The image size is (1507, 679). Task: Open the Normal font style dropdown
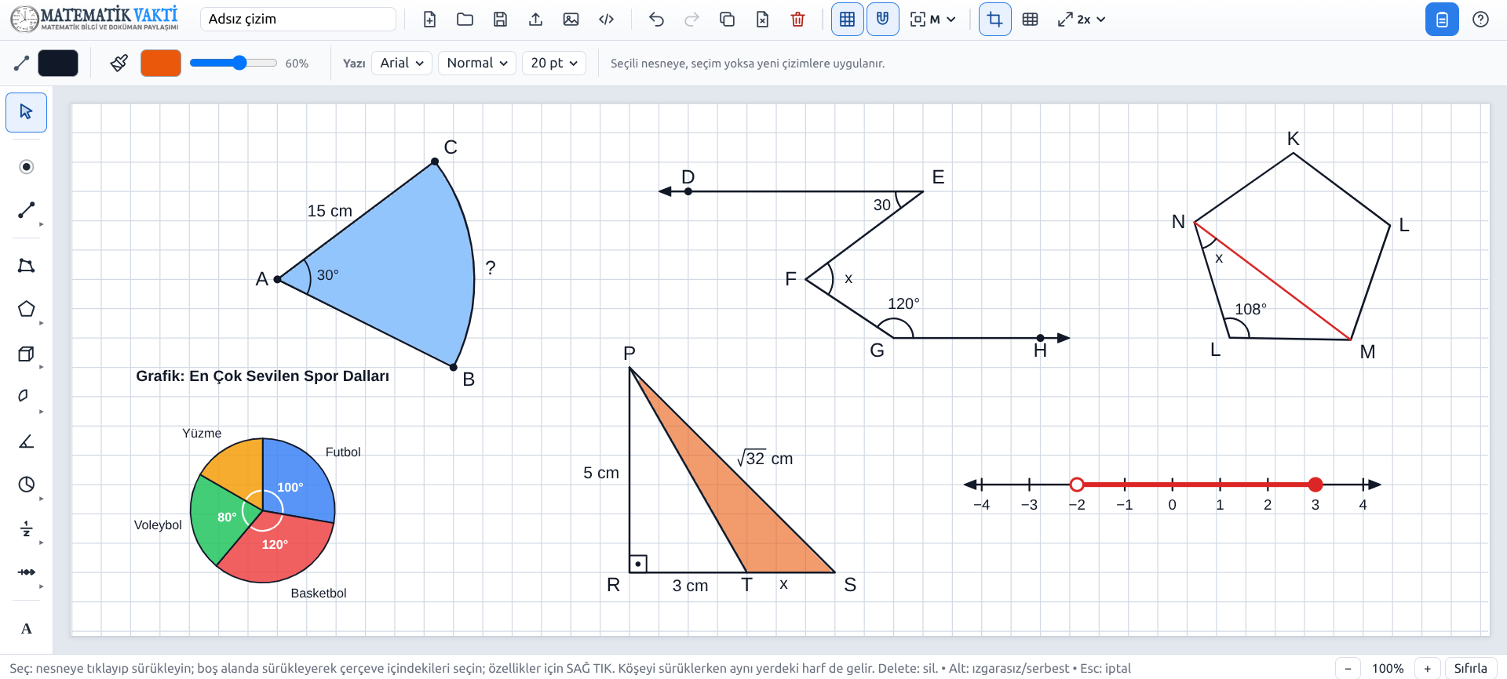coord(476,64)
